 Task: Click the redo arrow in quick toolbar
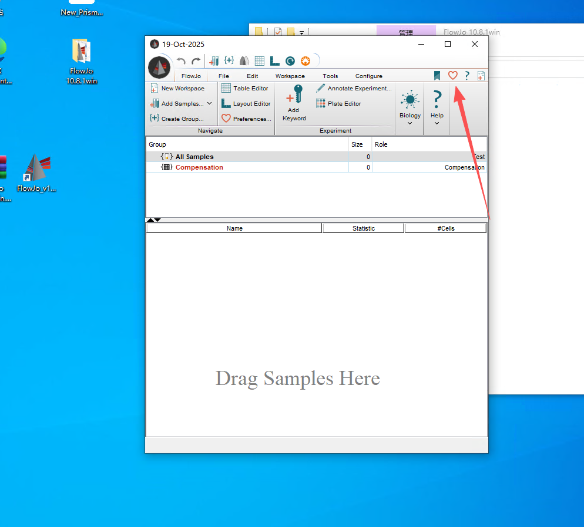(196, 61)
